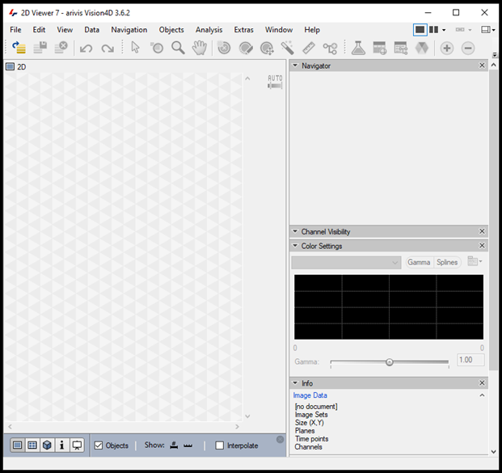Click the Gamma slider handle
The image size is (502, 473).
tap(390, 362)
